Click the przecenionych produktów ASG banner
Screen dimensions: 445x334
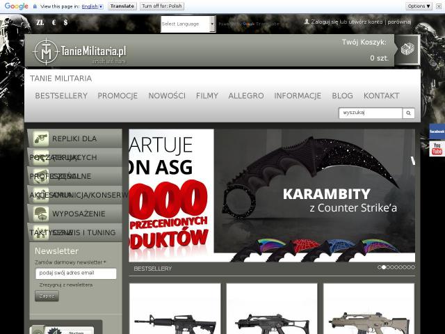pyautogui.click(x=171, y=196)
